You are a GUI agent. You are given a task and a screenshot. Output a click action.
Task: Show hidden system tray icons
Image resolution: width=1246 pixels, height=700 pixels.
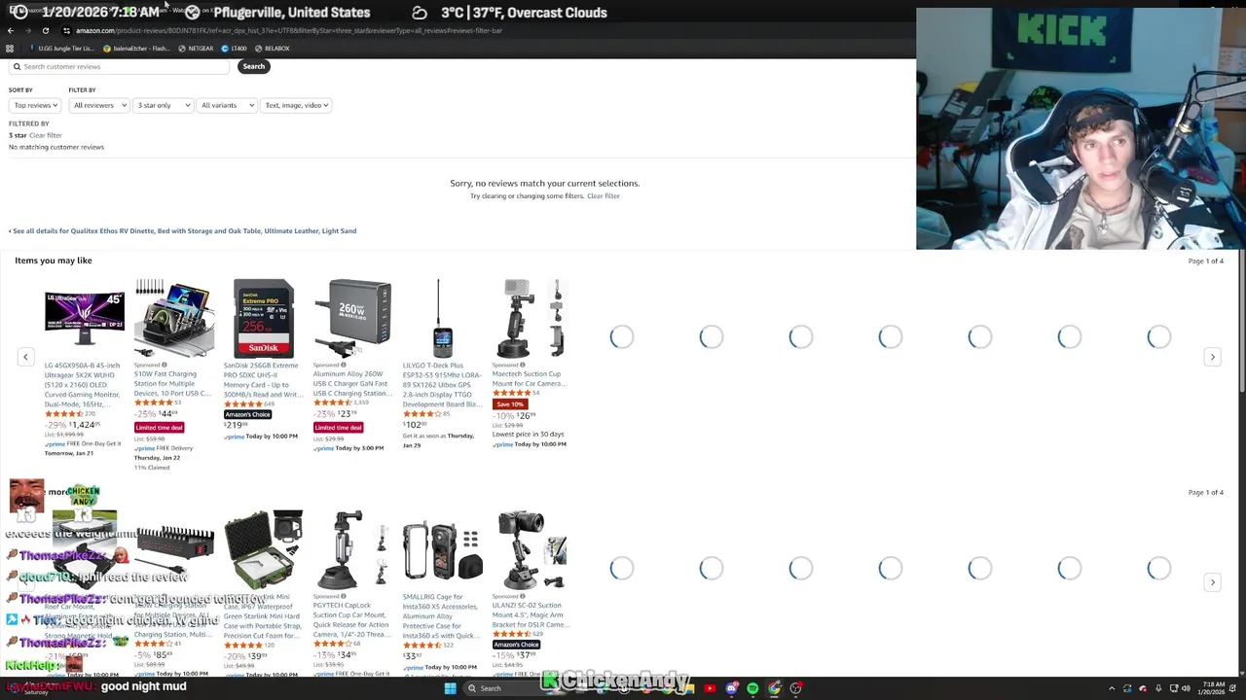pyautogui.click(x=1112, y=688)
